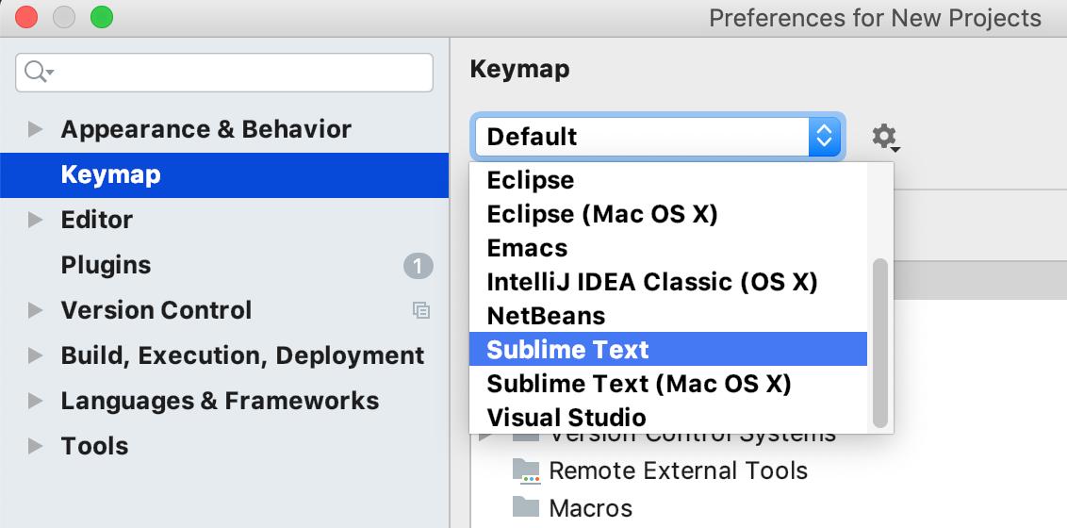Select Keymap in the settings sidebar

(224, 174)
